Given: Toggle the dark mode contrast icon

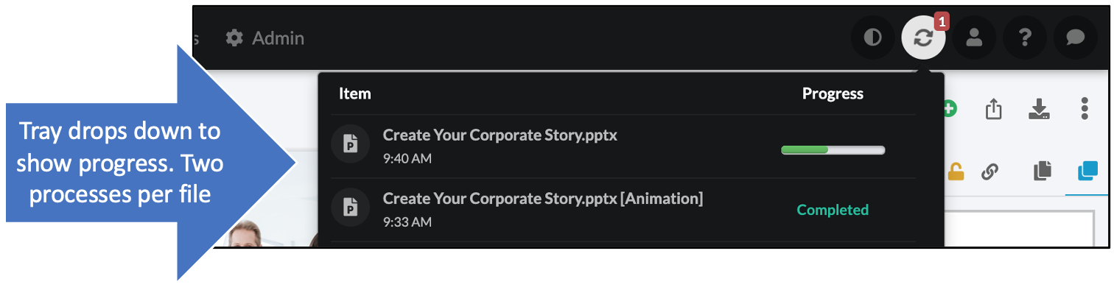Looking at the screenshot, I should tap(872, 37).
